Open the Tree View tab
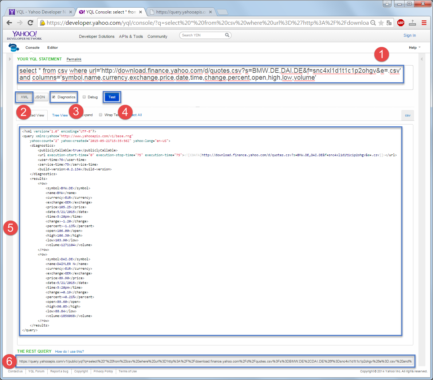 60,115
